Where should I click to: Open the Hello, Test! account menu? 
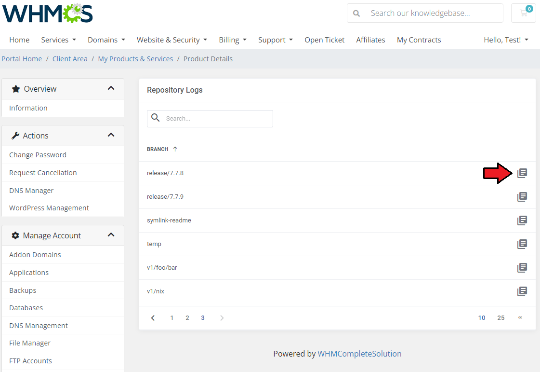point(506,40)
